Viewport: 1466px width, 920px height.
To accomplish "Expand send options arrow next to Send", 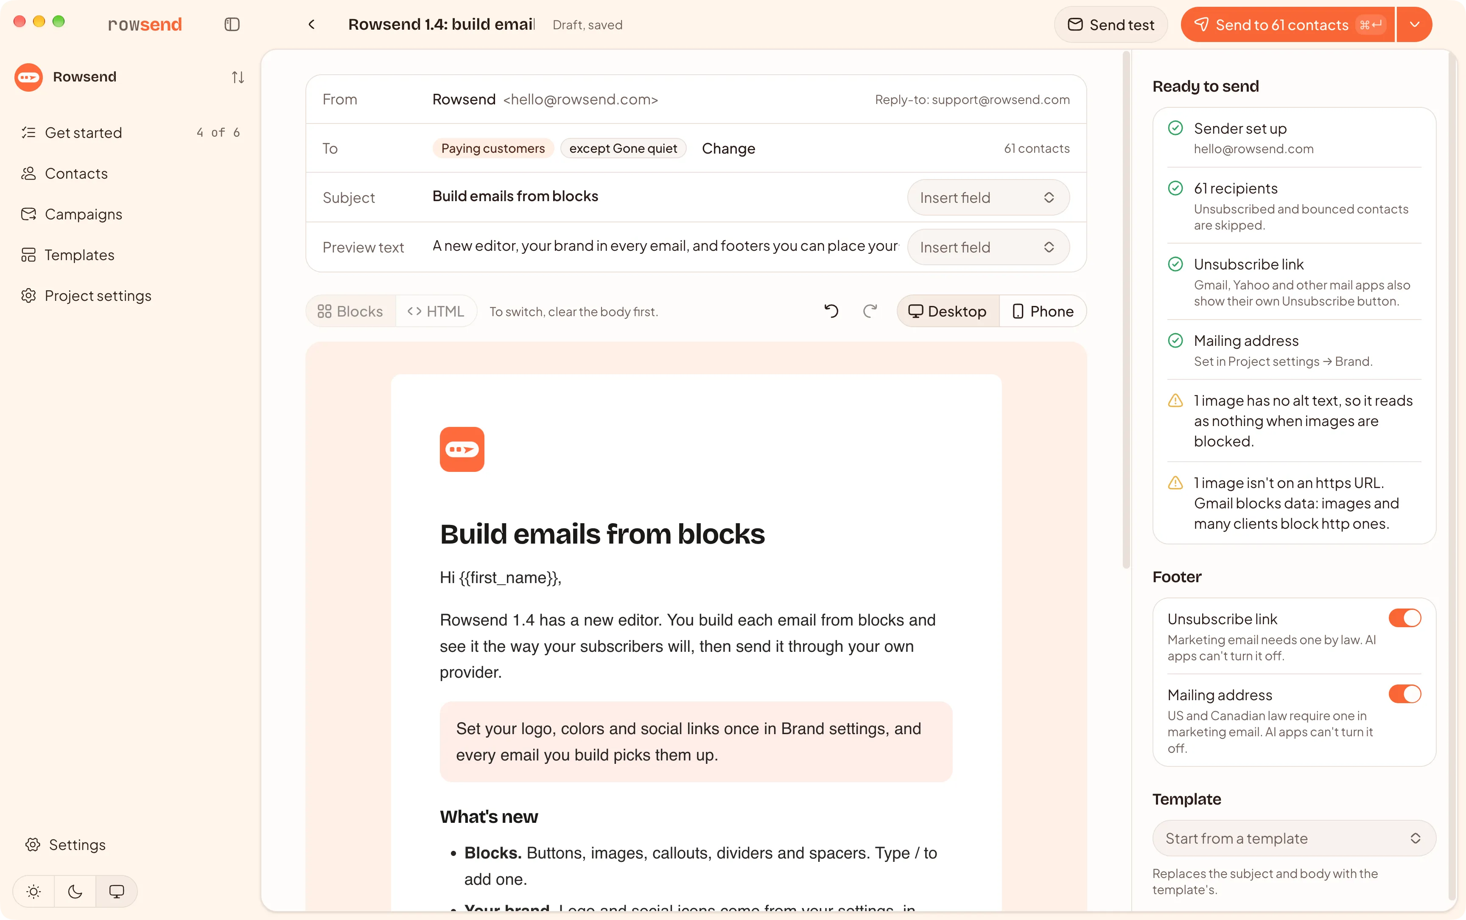I will point(1414,24).
